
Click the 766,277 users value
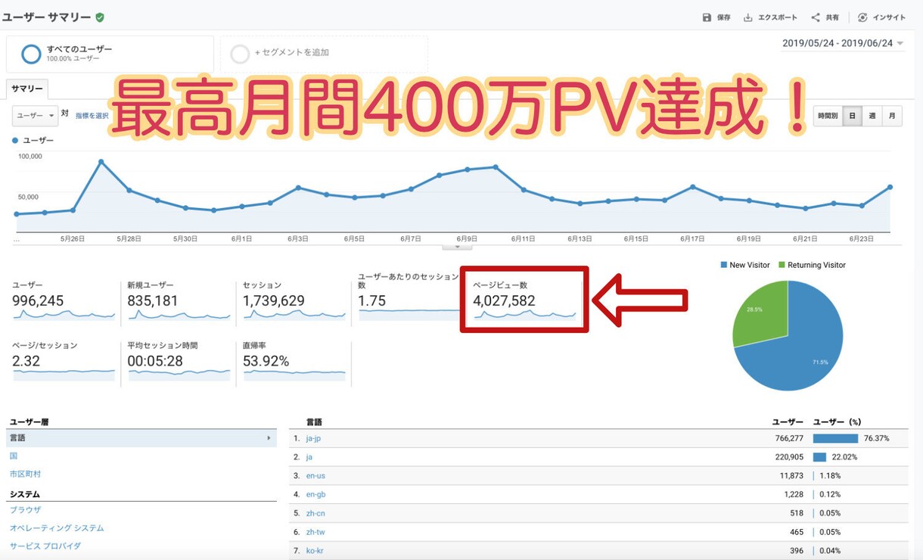[x=789, y=438]
